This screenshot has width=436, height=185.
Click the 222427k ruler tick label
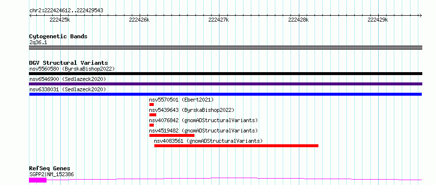[218, 20]
